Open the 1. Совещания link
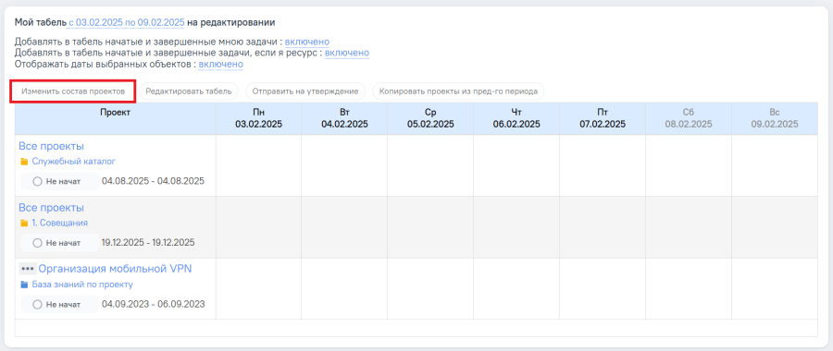Viewport: 833px width, 351px height. (59, 223)
